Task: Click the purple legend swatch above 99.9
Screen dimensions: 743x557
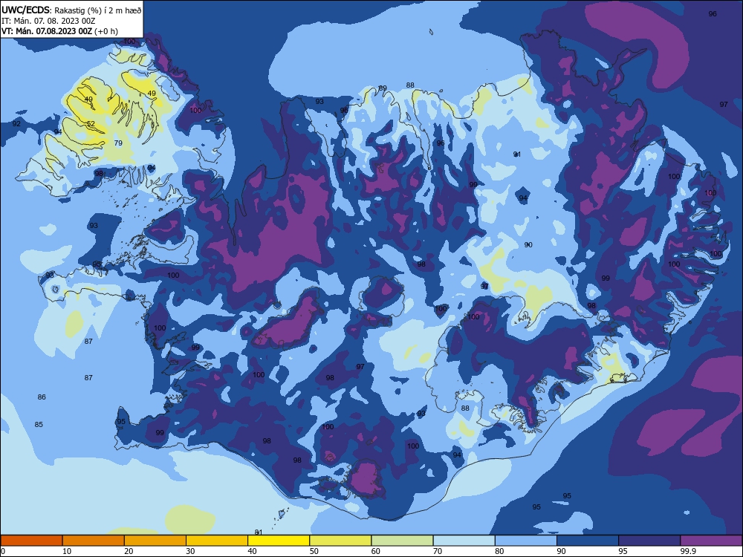Action: pyautogui.click(x=711, y=541)
